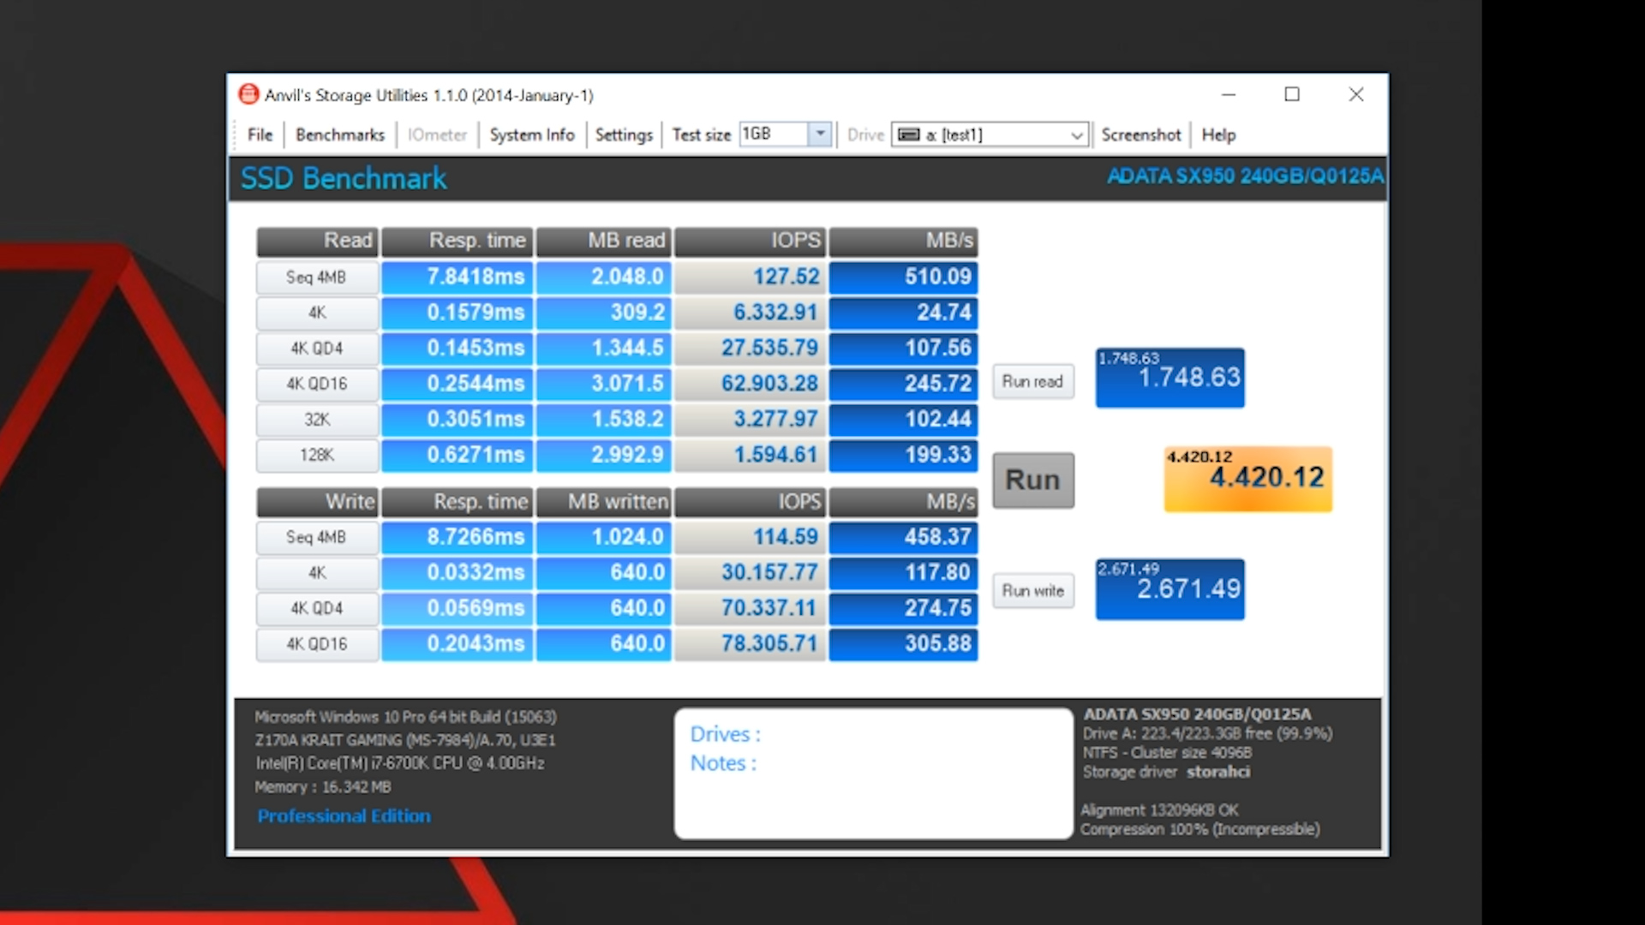Click the Write column header
The image size is (1645, 925).
pyautogui.click(x=317, y=502)
